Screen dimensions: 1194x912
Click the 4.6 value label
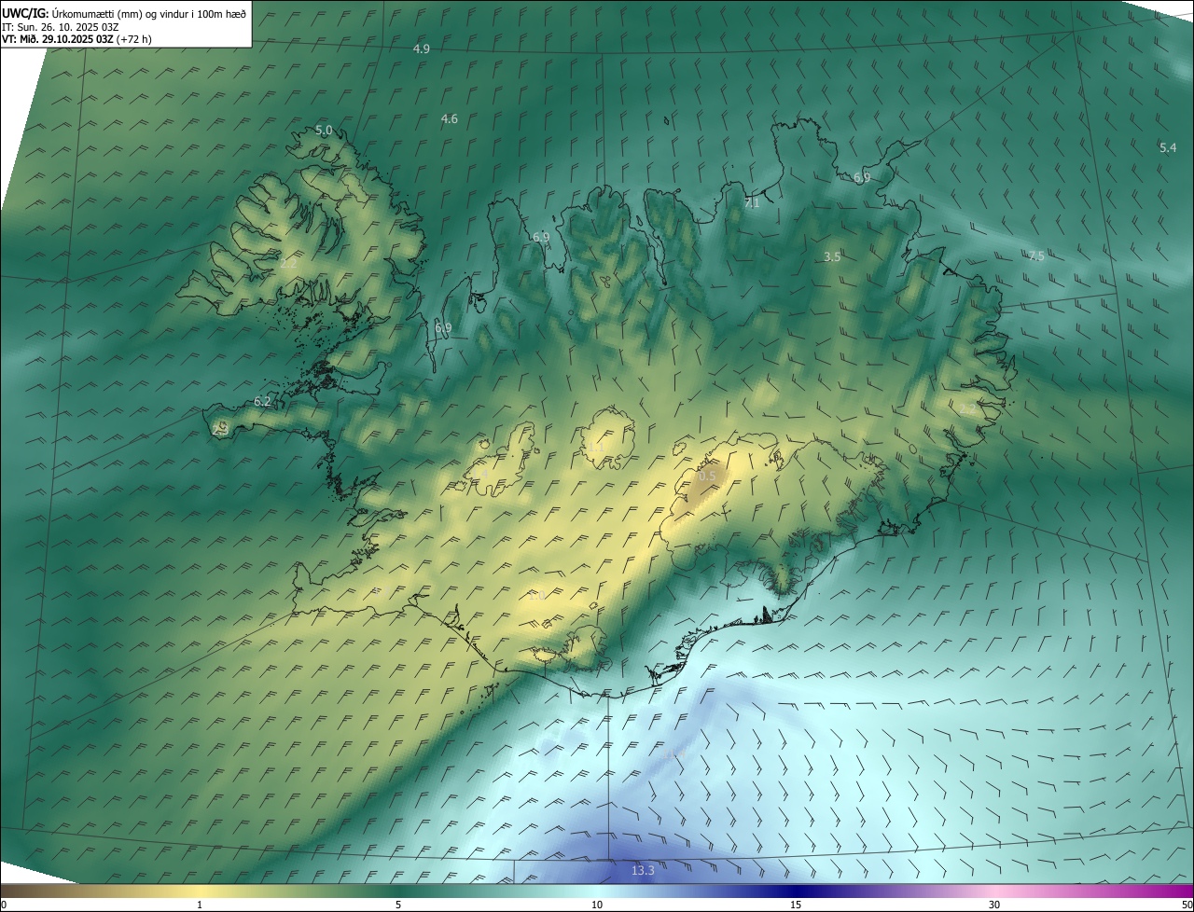(x=450, y=118)
